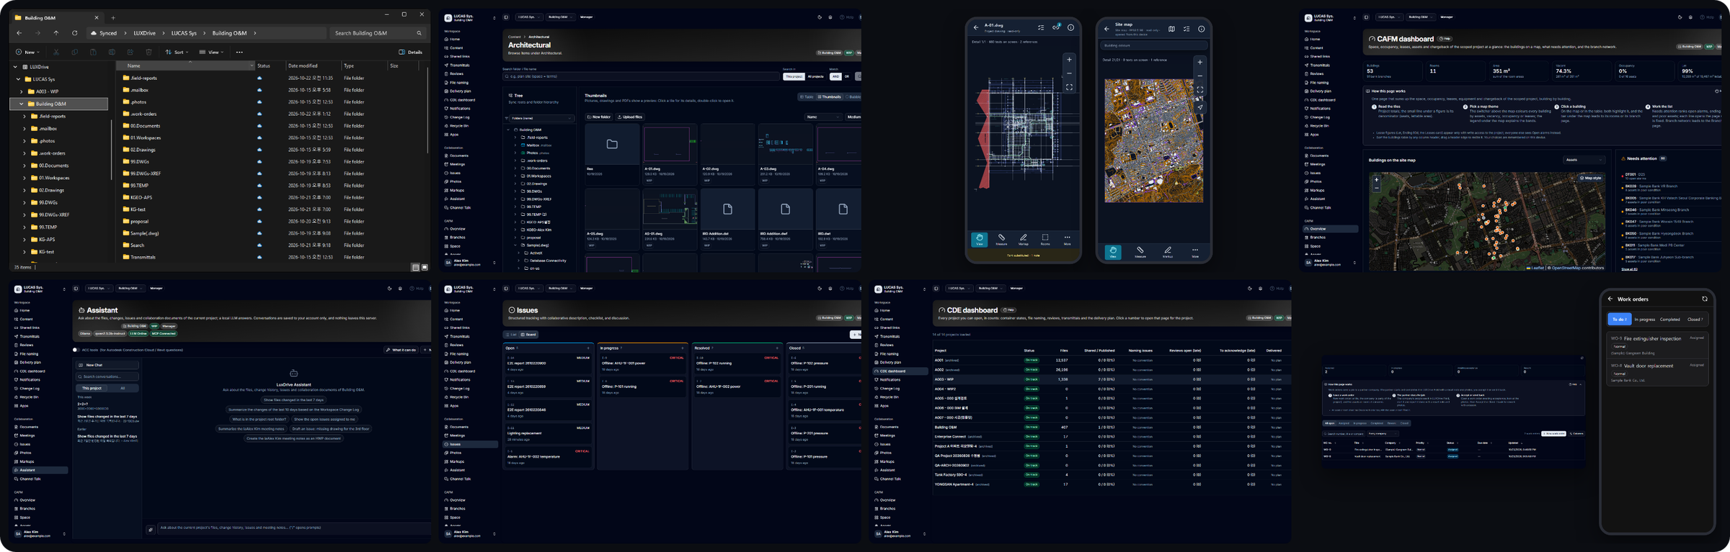Open the Assets dropdown above the CAFM map
Image resolution: width=1730 pixels, height=552 pixels.
tap(1584, 160)
